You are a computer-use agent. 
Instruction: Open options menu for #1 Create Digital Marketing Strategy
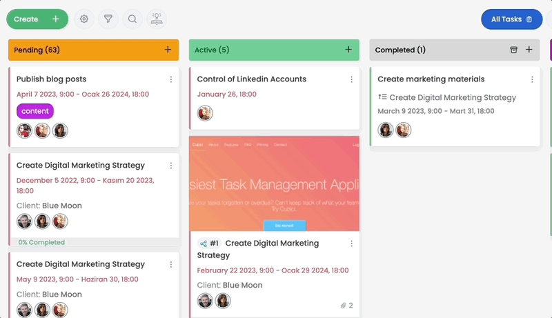tap(352, 244)
